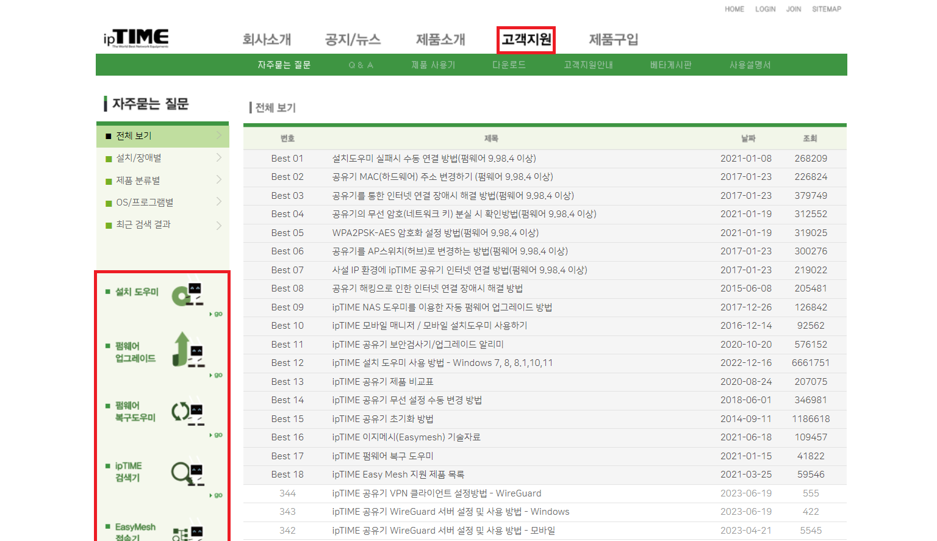Click date 2014-09-11 in Best 15 row
Viewport: 937px width, 541px height.
point(745,419)
